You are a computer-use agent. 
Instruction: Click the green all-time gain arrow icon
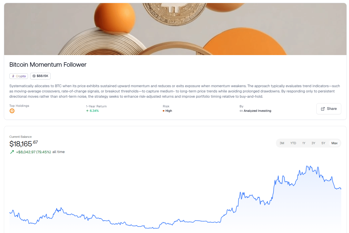12,152
